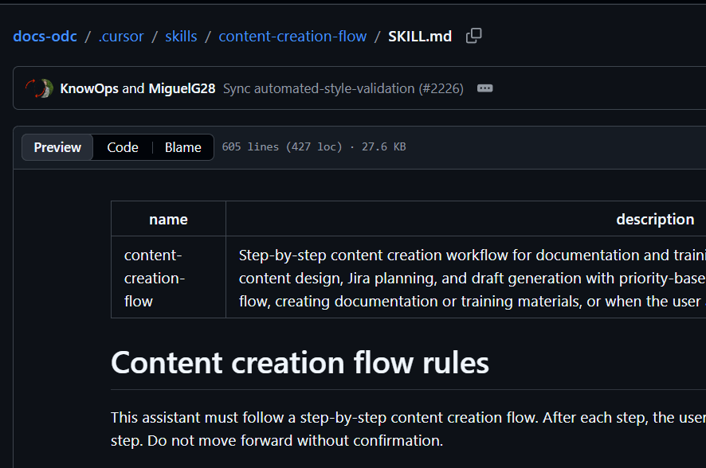Switch to the Code tab
Screen dimensions: 706x468
[123, 147]
